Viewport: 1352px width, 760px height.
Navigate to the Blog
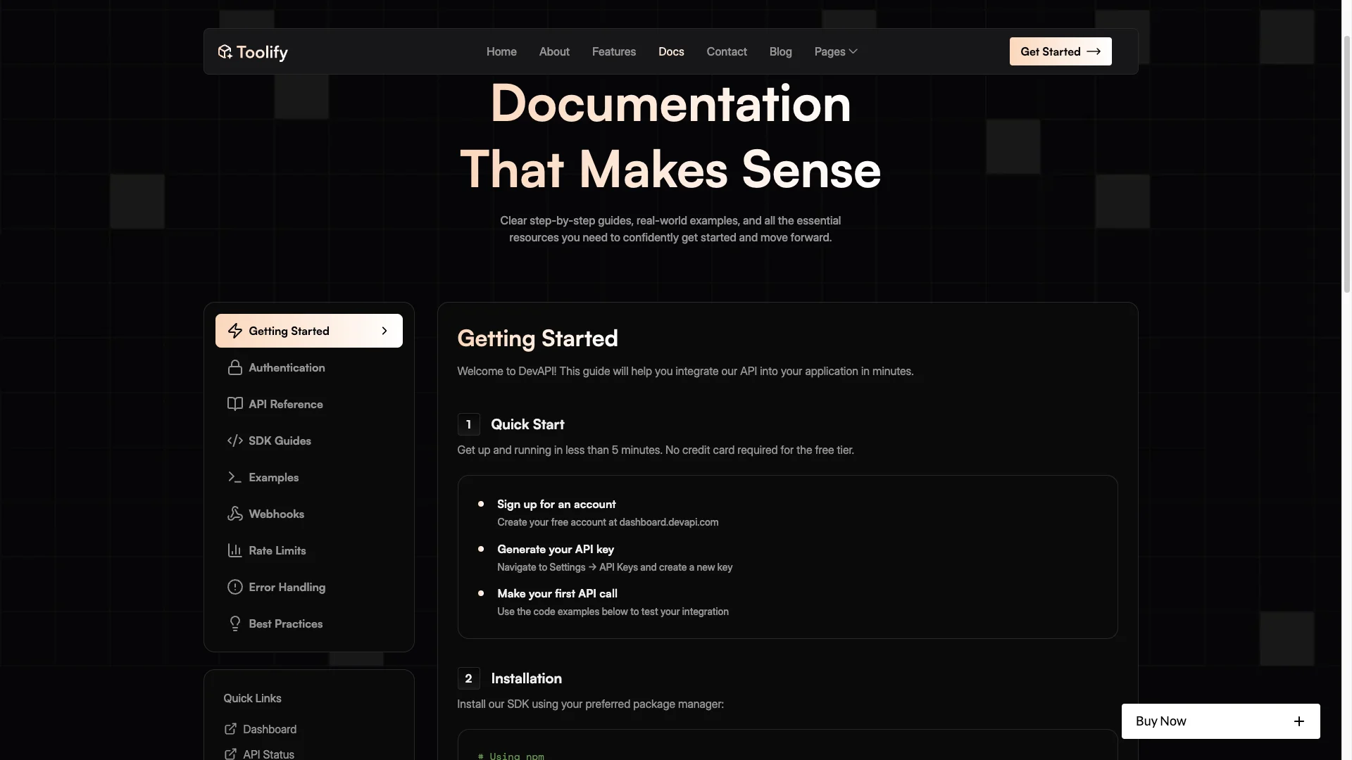point(780,51)
